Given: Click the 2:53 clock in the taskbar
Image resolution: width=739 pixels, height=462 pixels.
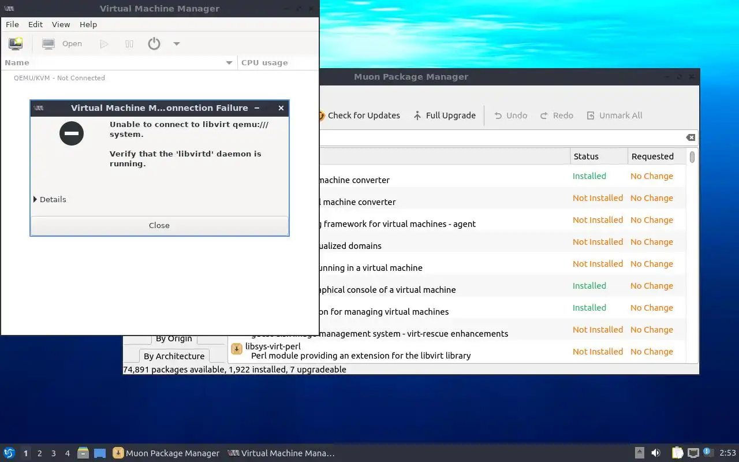Looking at the screenshot, I should [x=727, y=453].
